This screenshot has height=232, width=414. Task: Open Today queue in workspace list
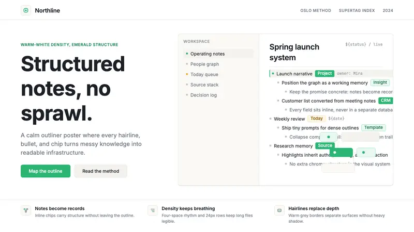click(x=218, y=74)
